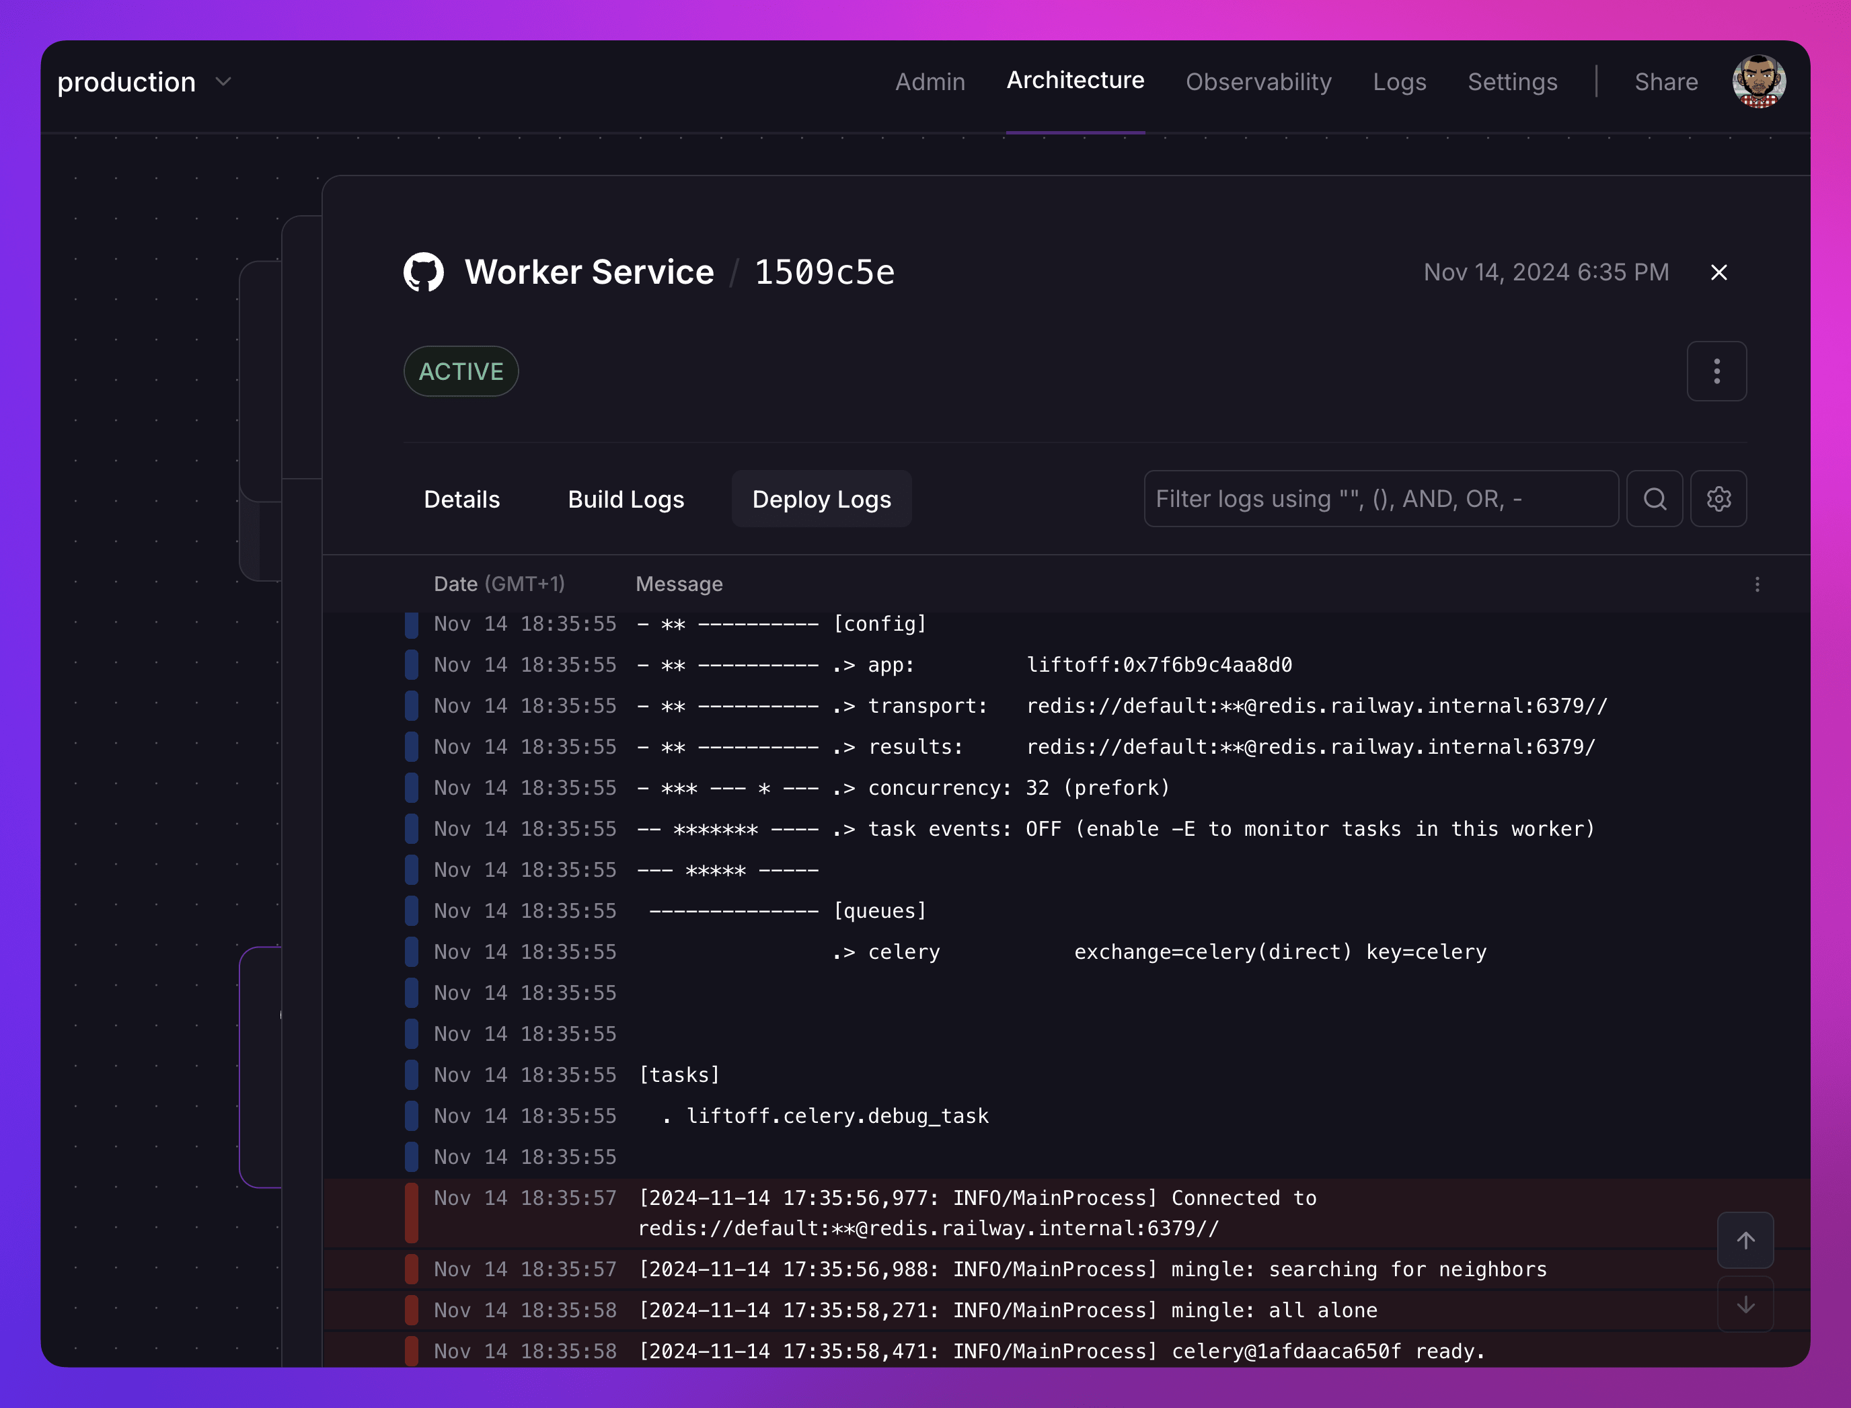Click the GitHub icon beside Worker Service

pyautogui.click(x=423, y=272)
